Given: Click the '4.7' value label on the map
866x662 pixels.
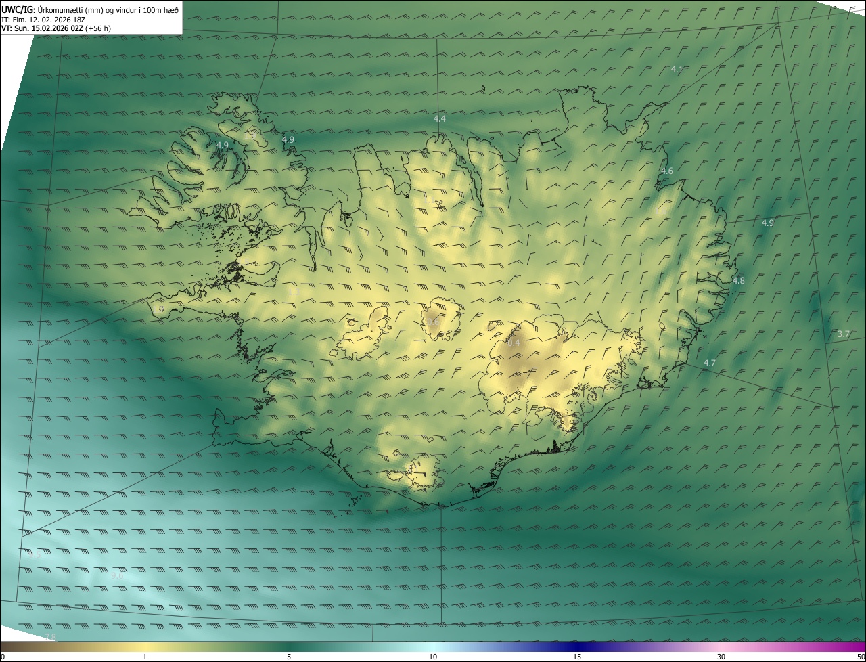Looking at the screenshot, I should click(709, 363).
